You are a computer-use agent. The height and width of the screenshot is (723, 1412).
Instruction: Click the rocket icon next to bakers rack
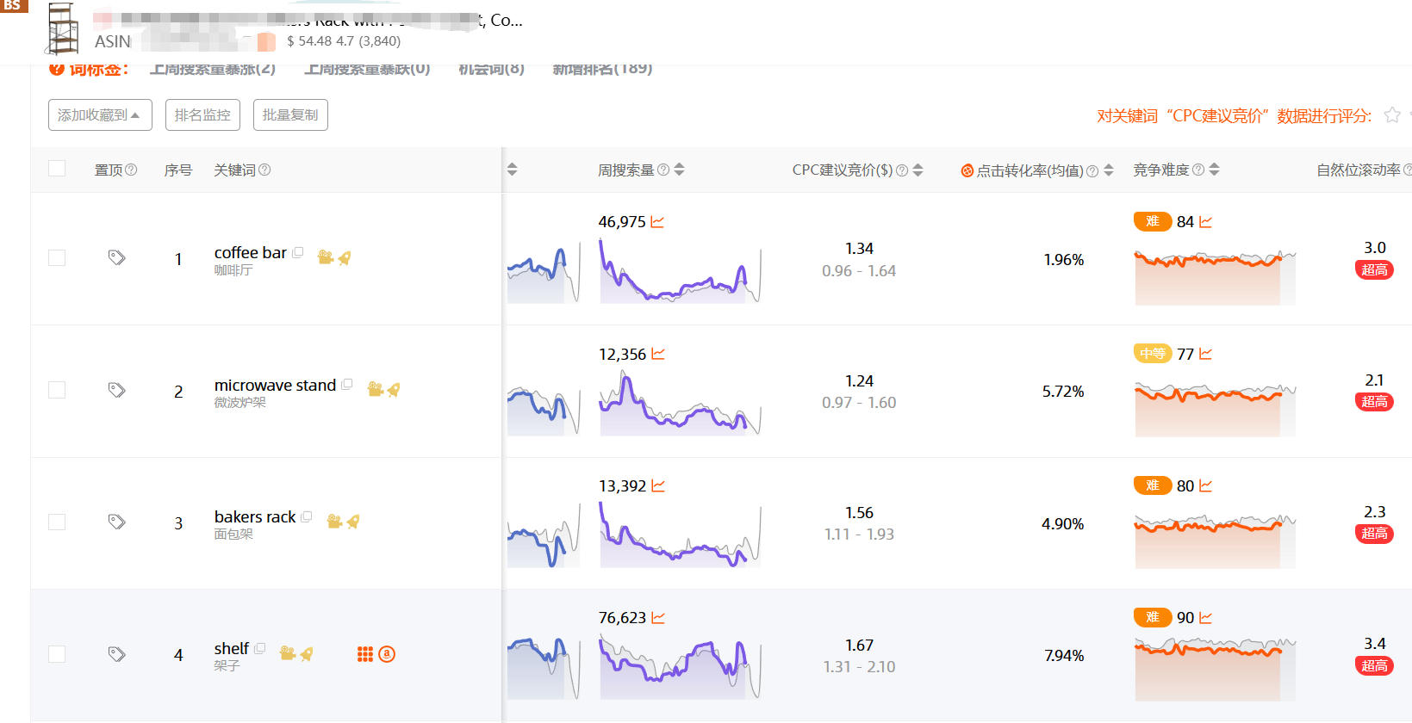(x=353, y=521)
